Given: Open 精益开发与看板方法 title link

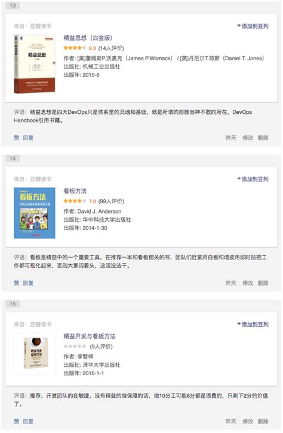Looking at the screenshot, I should 90,336.
